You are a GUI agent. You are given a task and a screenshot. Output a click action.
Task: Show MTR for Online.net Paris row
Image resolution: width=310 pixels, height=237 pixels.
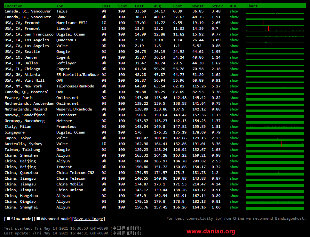[x=234, y=98]
